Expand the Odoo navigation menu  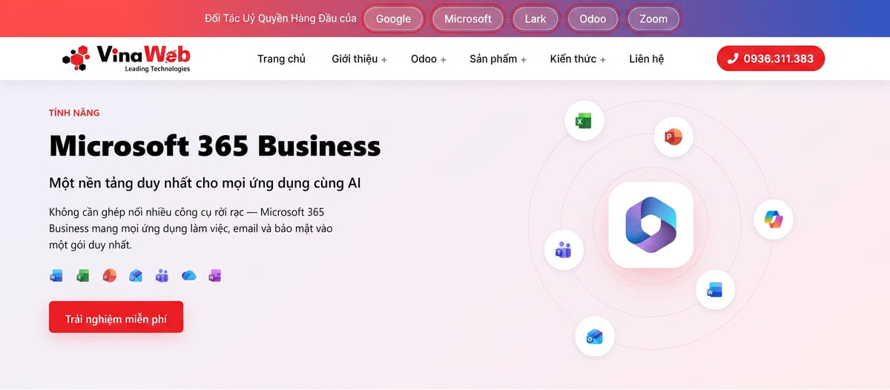pyautogui.click(x=428, y=59)
